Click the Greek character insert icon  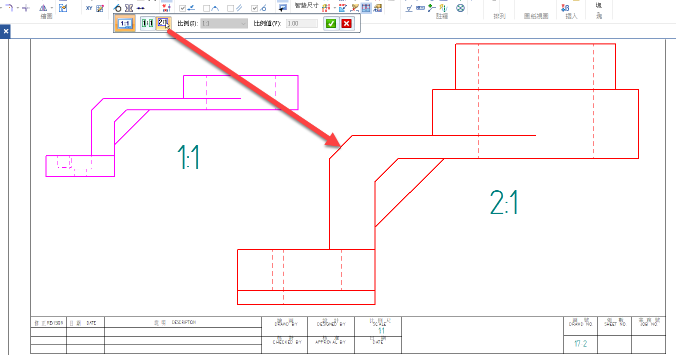point(566,7)
